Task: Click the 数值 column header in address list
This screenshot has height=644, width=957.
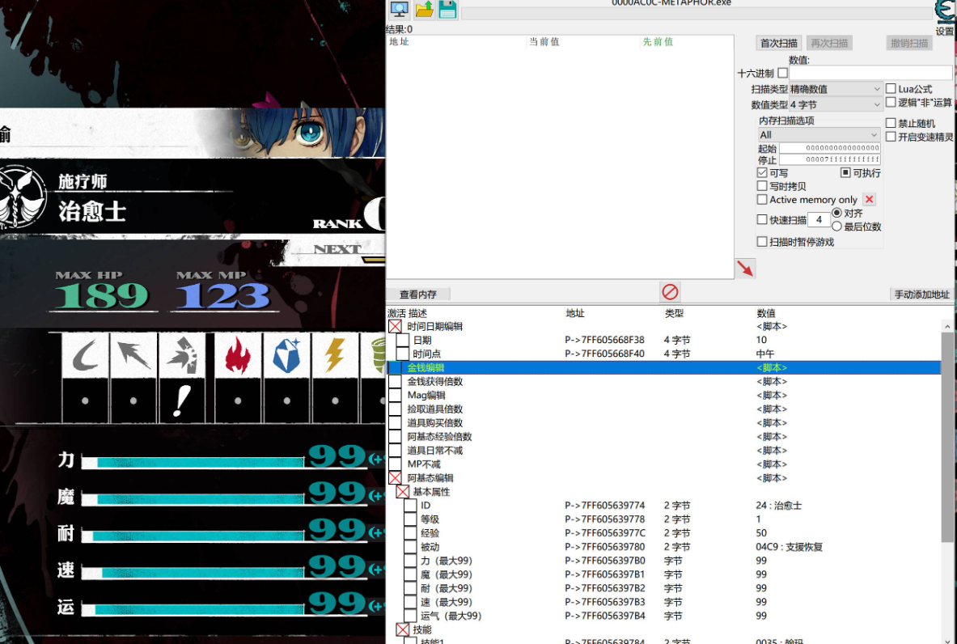Action: [766, 313]
